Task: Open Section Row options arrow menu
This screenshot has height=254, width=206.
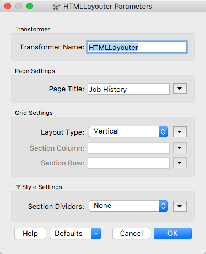Action: pyautogui.click(x=180, y=163)
